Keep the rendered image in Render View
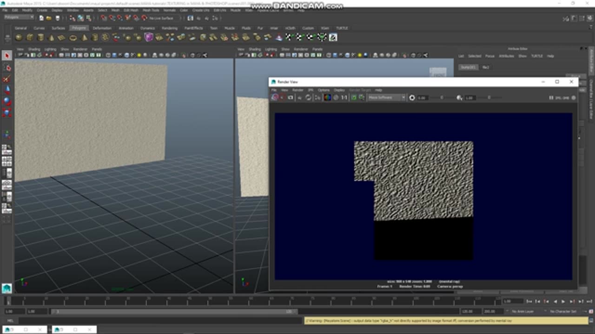Viewport: 595px width, 334px height. tap(354, 97)
